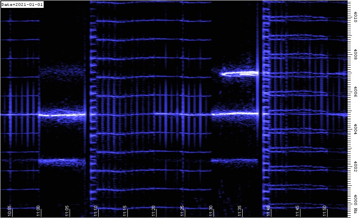The image size is (359, 218).
Task: Select the 4008 frequency axis label
Action: pyautogui.click(x=355, y=55)
